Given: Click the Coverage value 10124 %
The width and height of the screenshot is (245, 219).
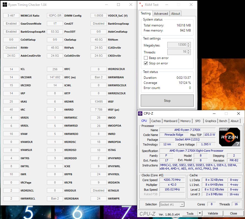Looking at the screenshot, I should coord(185,83).
